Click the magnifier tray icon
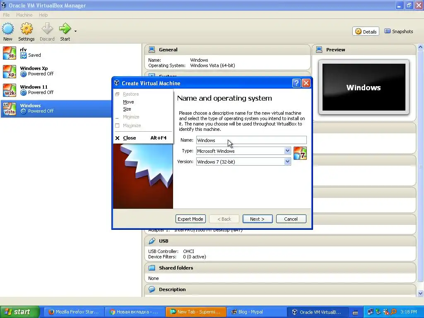 [x=393, y=312]
